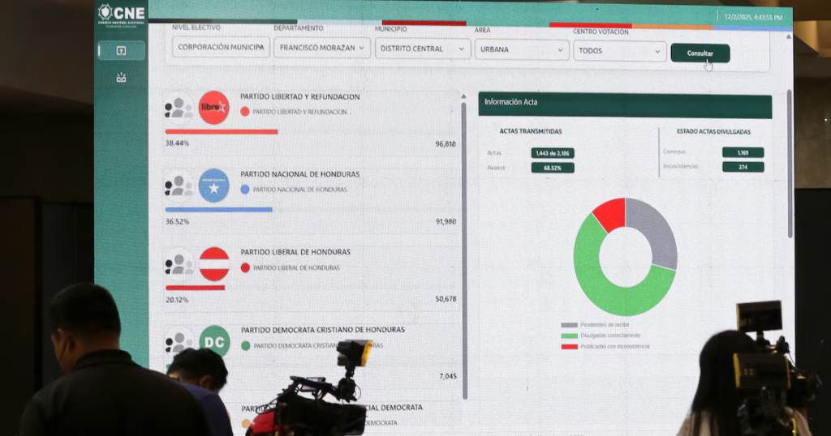
Task: Click the green DC party logo
Action: tap(214, 341)
